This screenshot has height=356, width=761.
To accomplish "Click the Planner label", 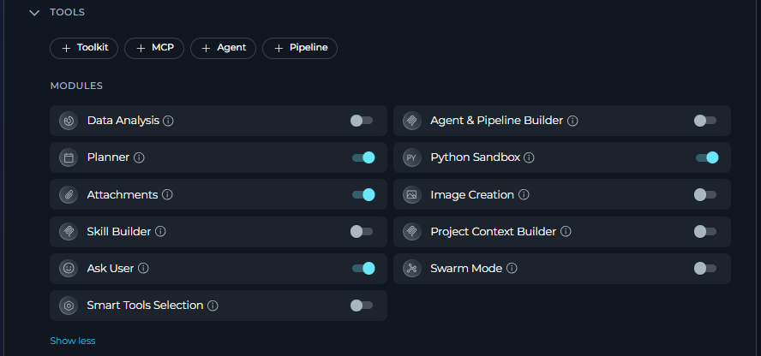I will click(x=108, y=157).
